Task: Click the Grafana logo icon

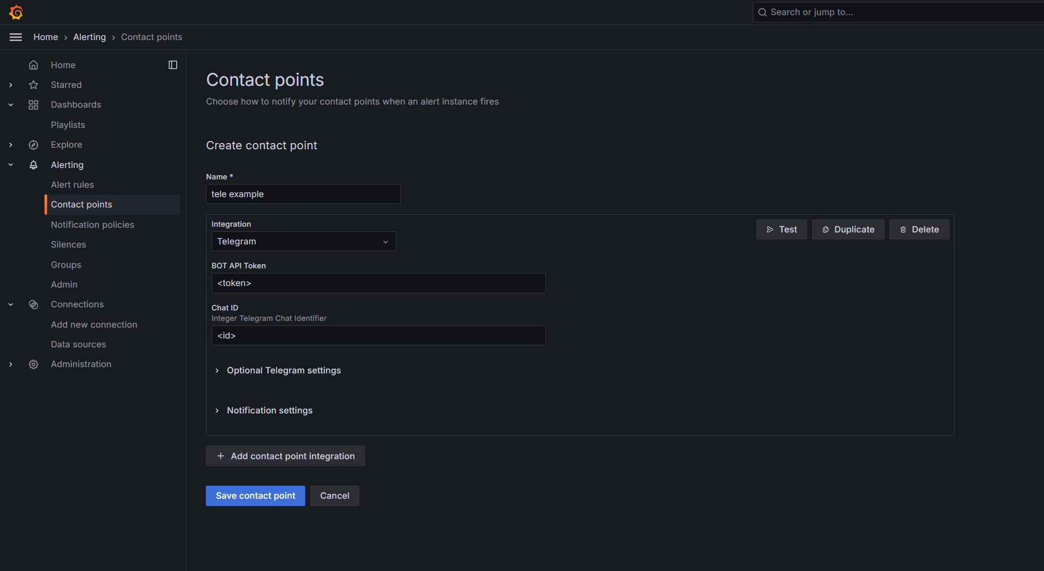Action: [16, 12]
